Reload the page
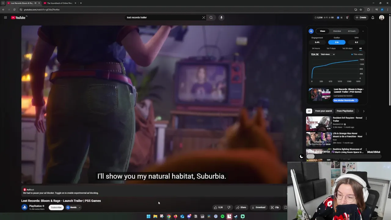391x220 pixels. 14,9
